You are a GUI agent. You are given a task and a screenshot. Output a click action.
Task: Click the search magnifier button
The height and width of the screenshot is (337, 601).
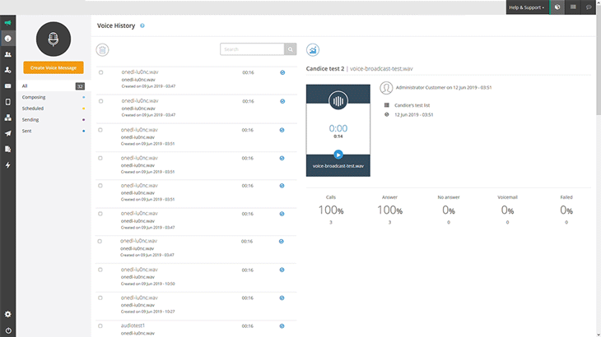click(290, 49)
